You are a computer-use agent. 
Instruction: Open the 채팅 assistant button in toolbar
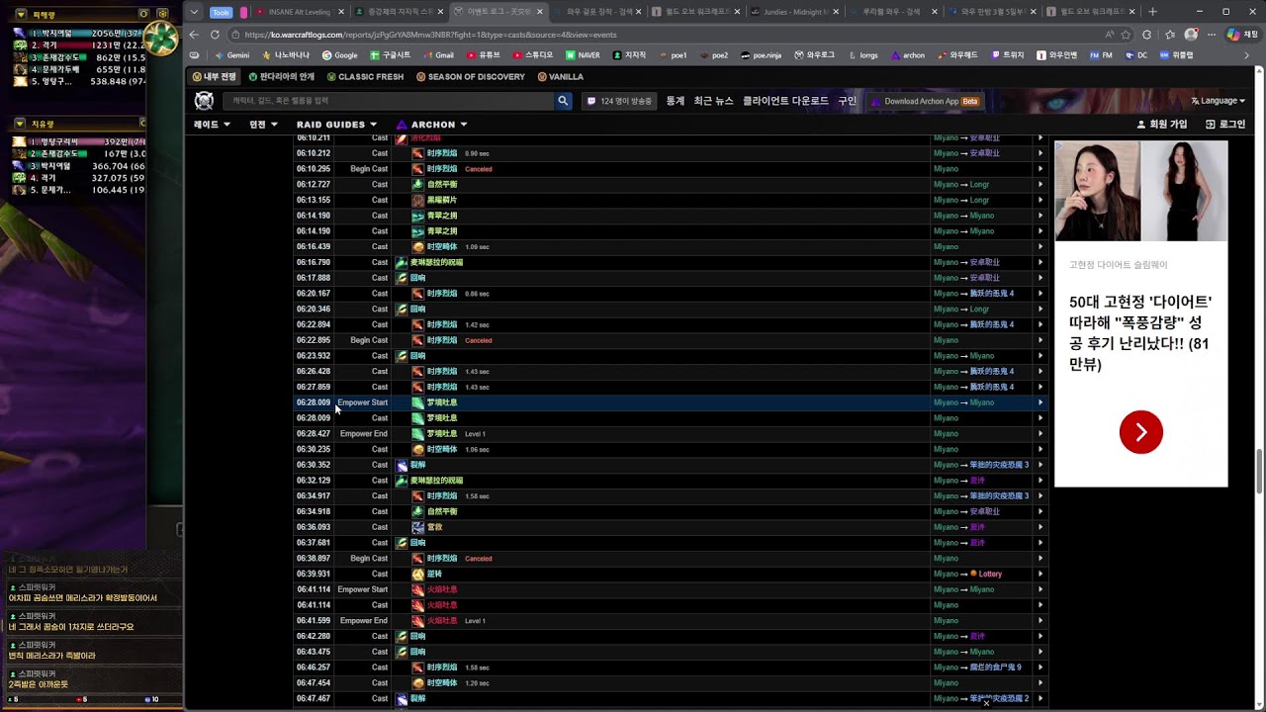tap(1242, 35)
